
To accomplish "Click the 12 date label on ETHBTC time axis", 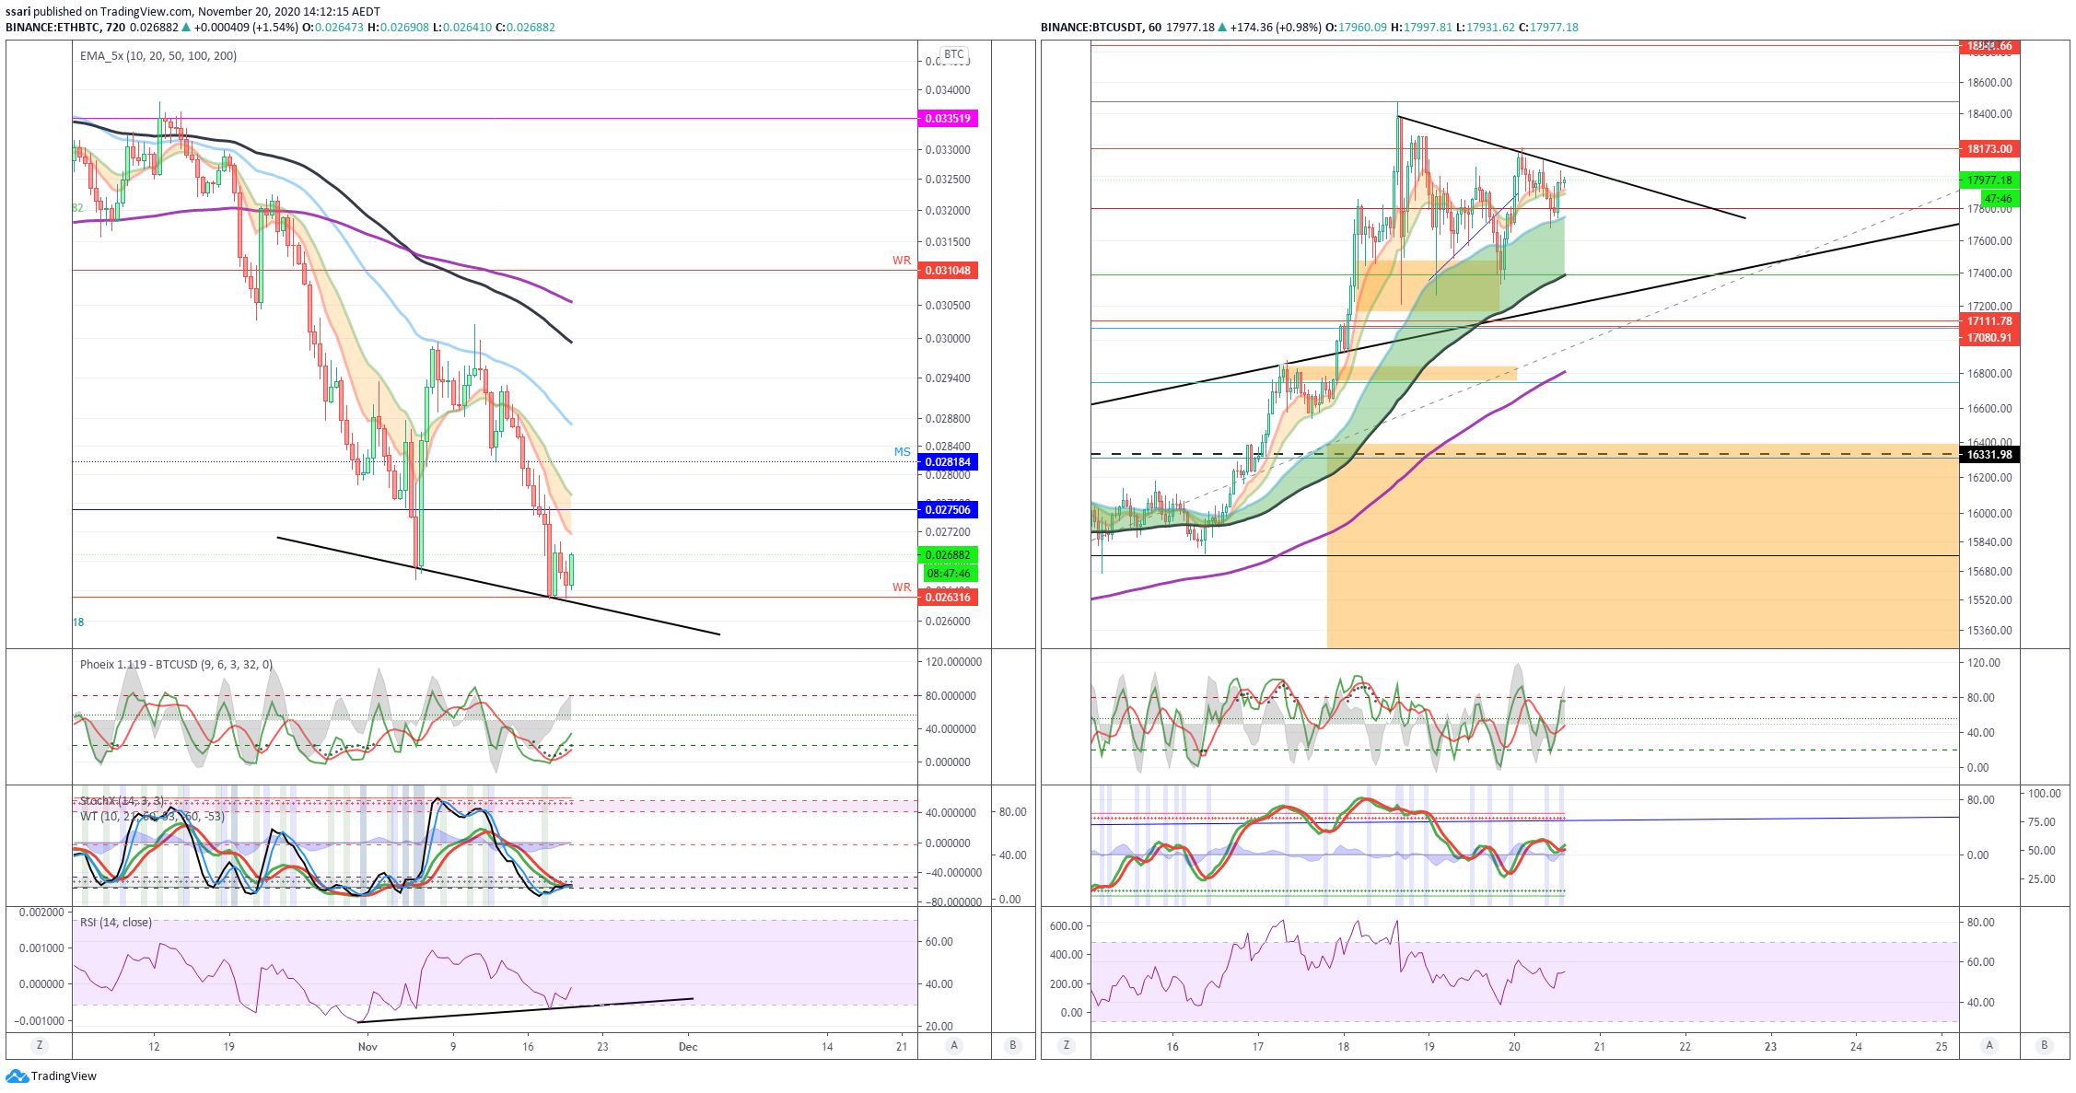I will tap(154, 1046).
